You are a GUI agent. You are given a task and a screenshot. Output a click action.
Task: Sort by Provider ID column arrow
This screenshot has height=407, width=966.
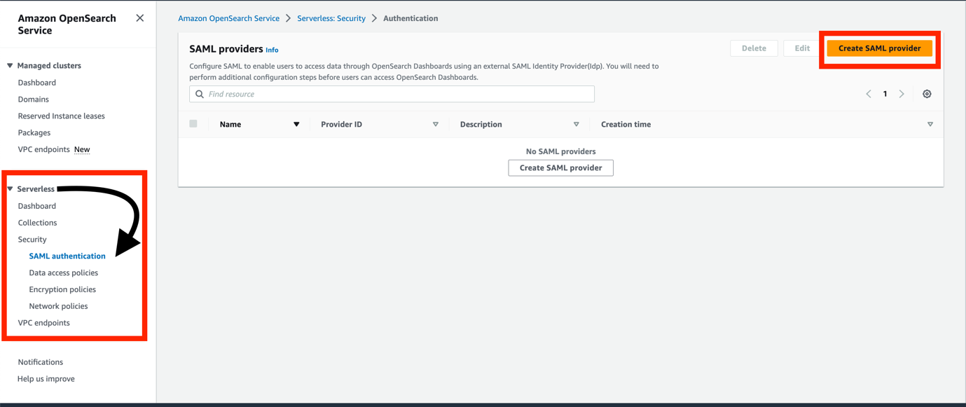[436, 125]
